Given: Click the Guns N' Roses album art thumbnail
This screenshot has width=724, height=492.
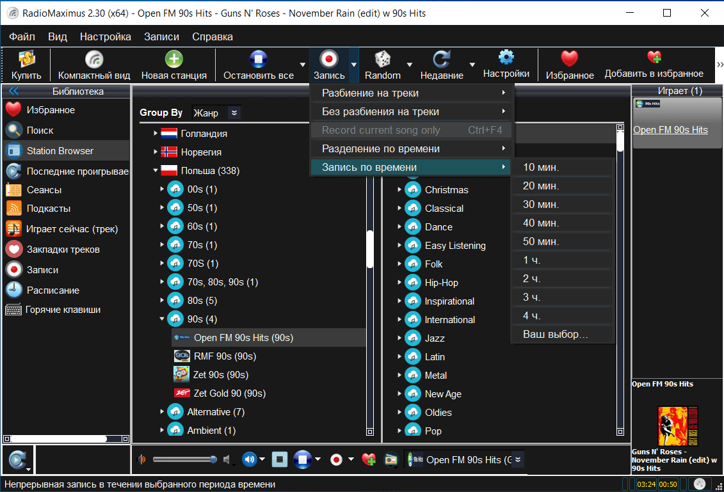Looking at the screenshot, I should click(677, 425).
